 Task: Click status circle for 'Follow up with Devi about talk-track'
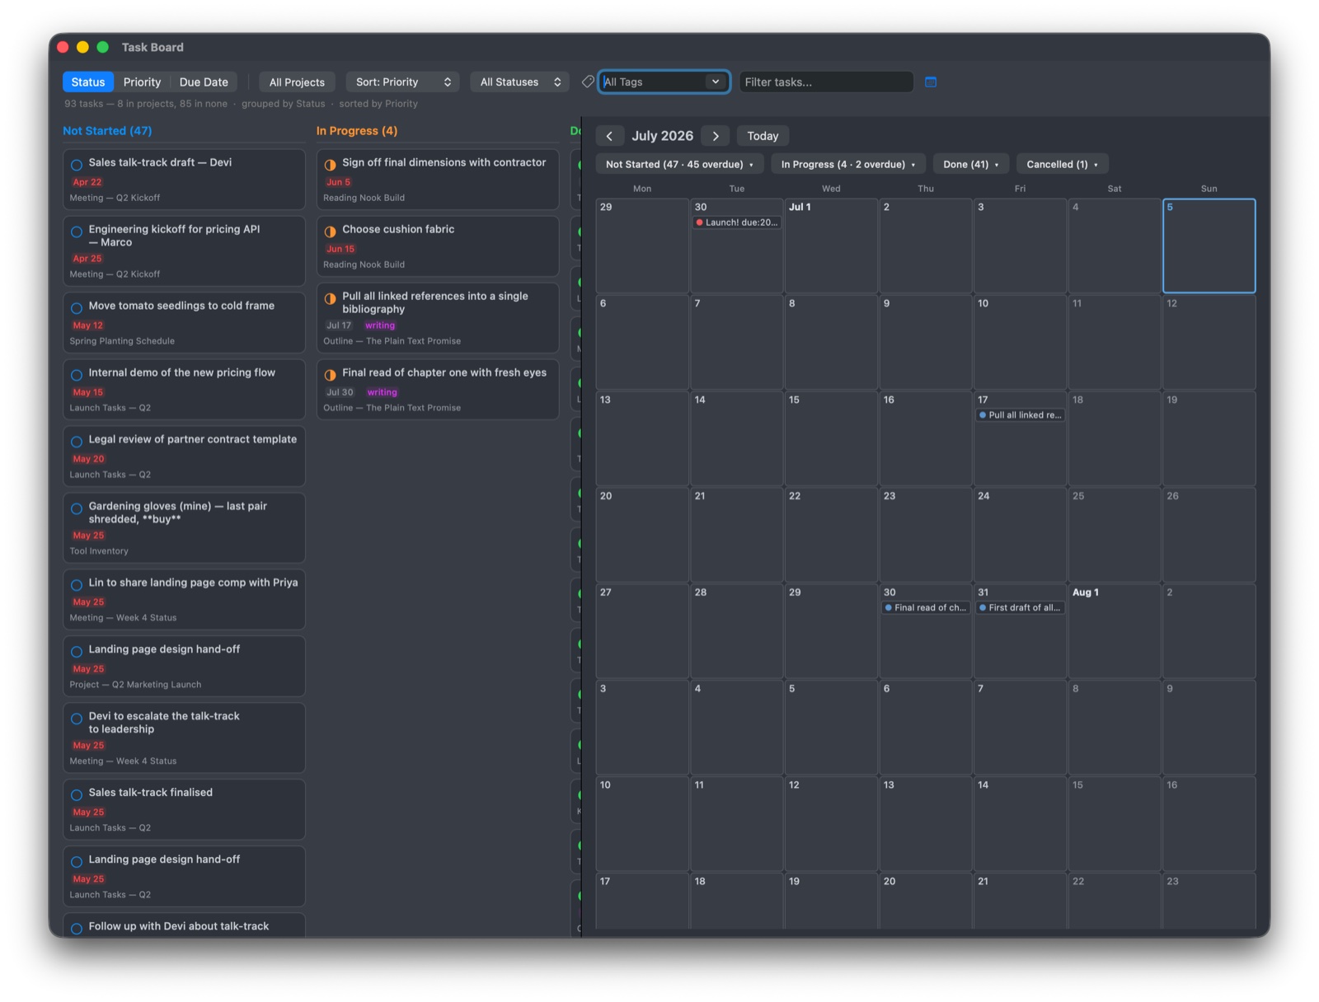(77, 928)
